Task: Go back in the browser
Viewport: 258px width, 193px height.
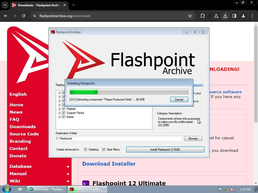Action: 6,16
